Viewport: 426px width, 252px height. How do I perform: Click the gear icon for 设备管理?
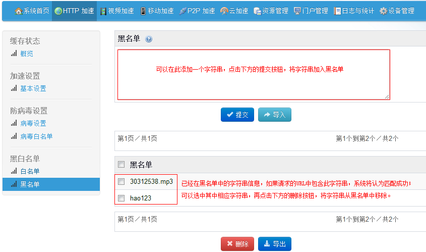click(383, 11)
